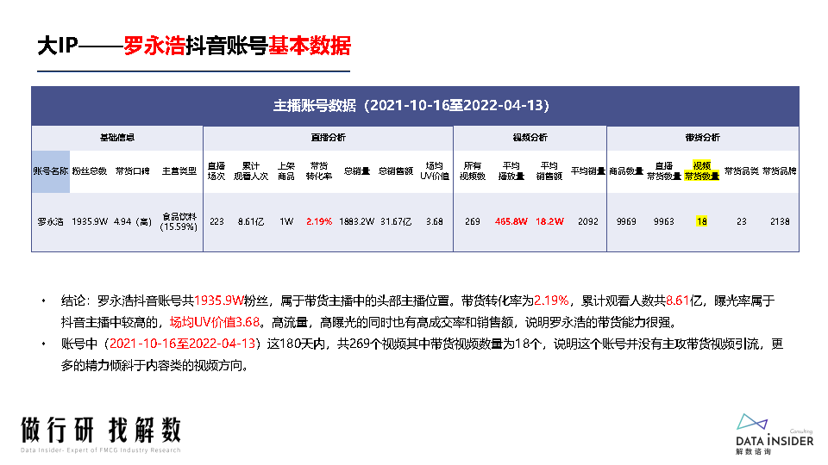Viewport: 828px width, 465px height.
Task: Click the 罗永浩 account name cell
Action: coord(51,222)
